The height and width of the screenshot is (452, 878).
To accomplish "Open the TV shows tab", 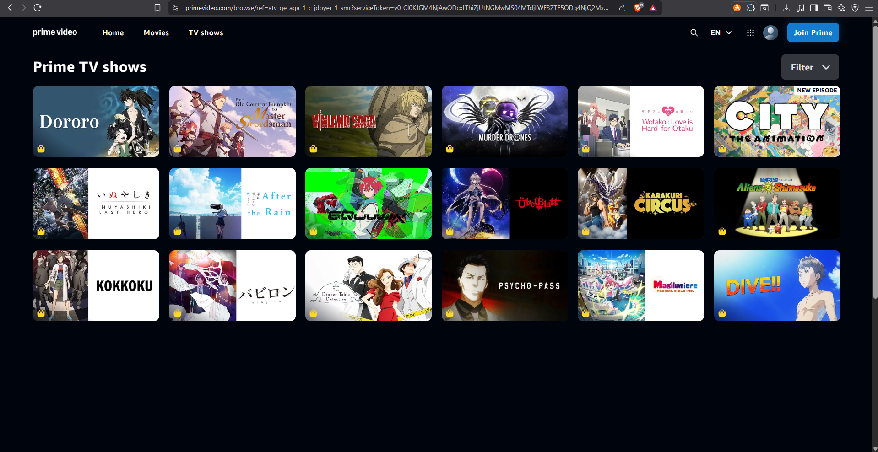I will pyautogui.click(x=206, y=33).
